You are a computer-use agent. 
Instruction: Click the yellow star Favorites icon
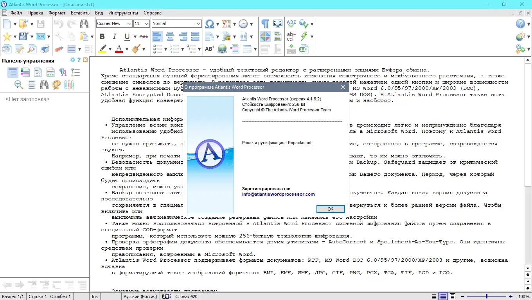point(7,36)
